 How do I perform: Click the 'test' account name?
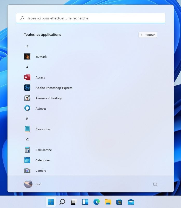[38, 184]
